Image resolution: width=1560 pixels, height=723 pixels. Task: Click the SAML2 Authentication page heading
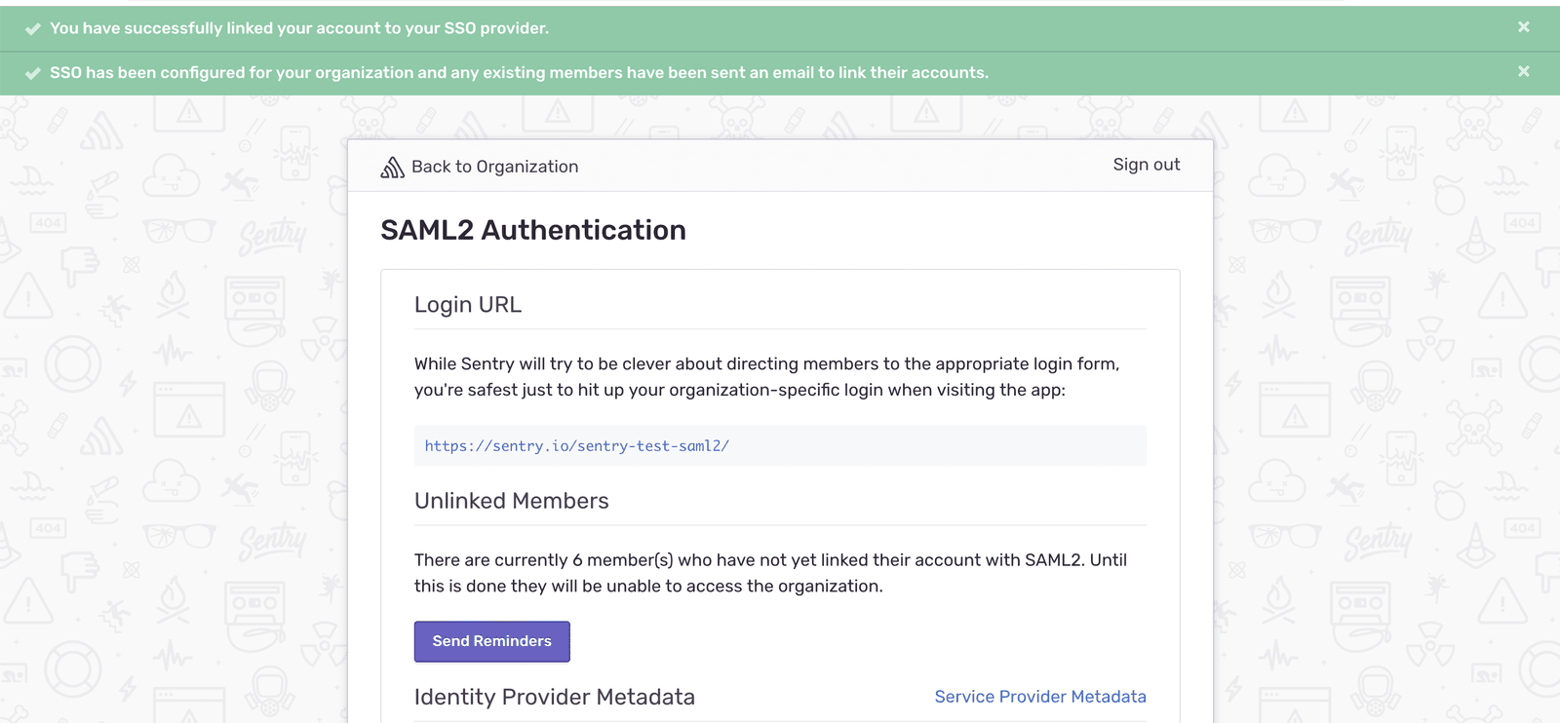[x=532, y=230]
